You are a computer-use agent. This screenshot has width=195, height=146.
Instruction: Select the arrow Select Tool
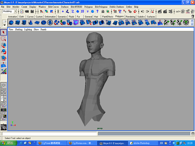pyautogui.click(x=3, y=32)
